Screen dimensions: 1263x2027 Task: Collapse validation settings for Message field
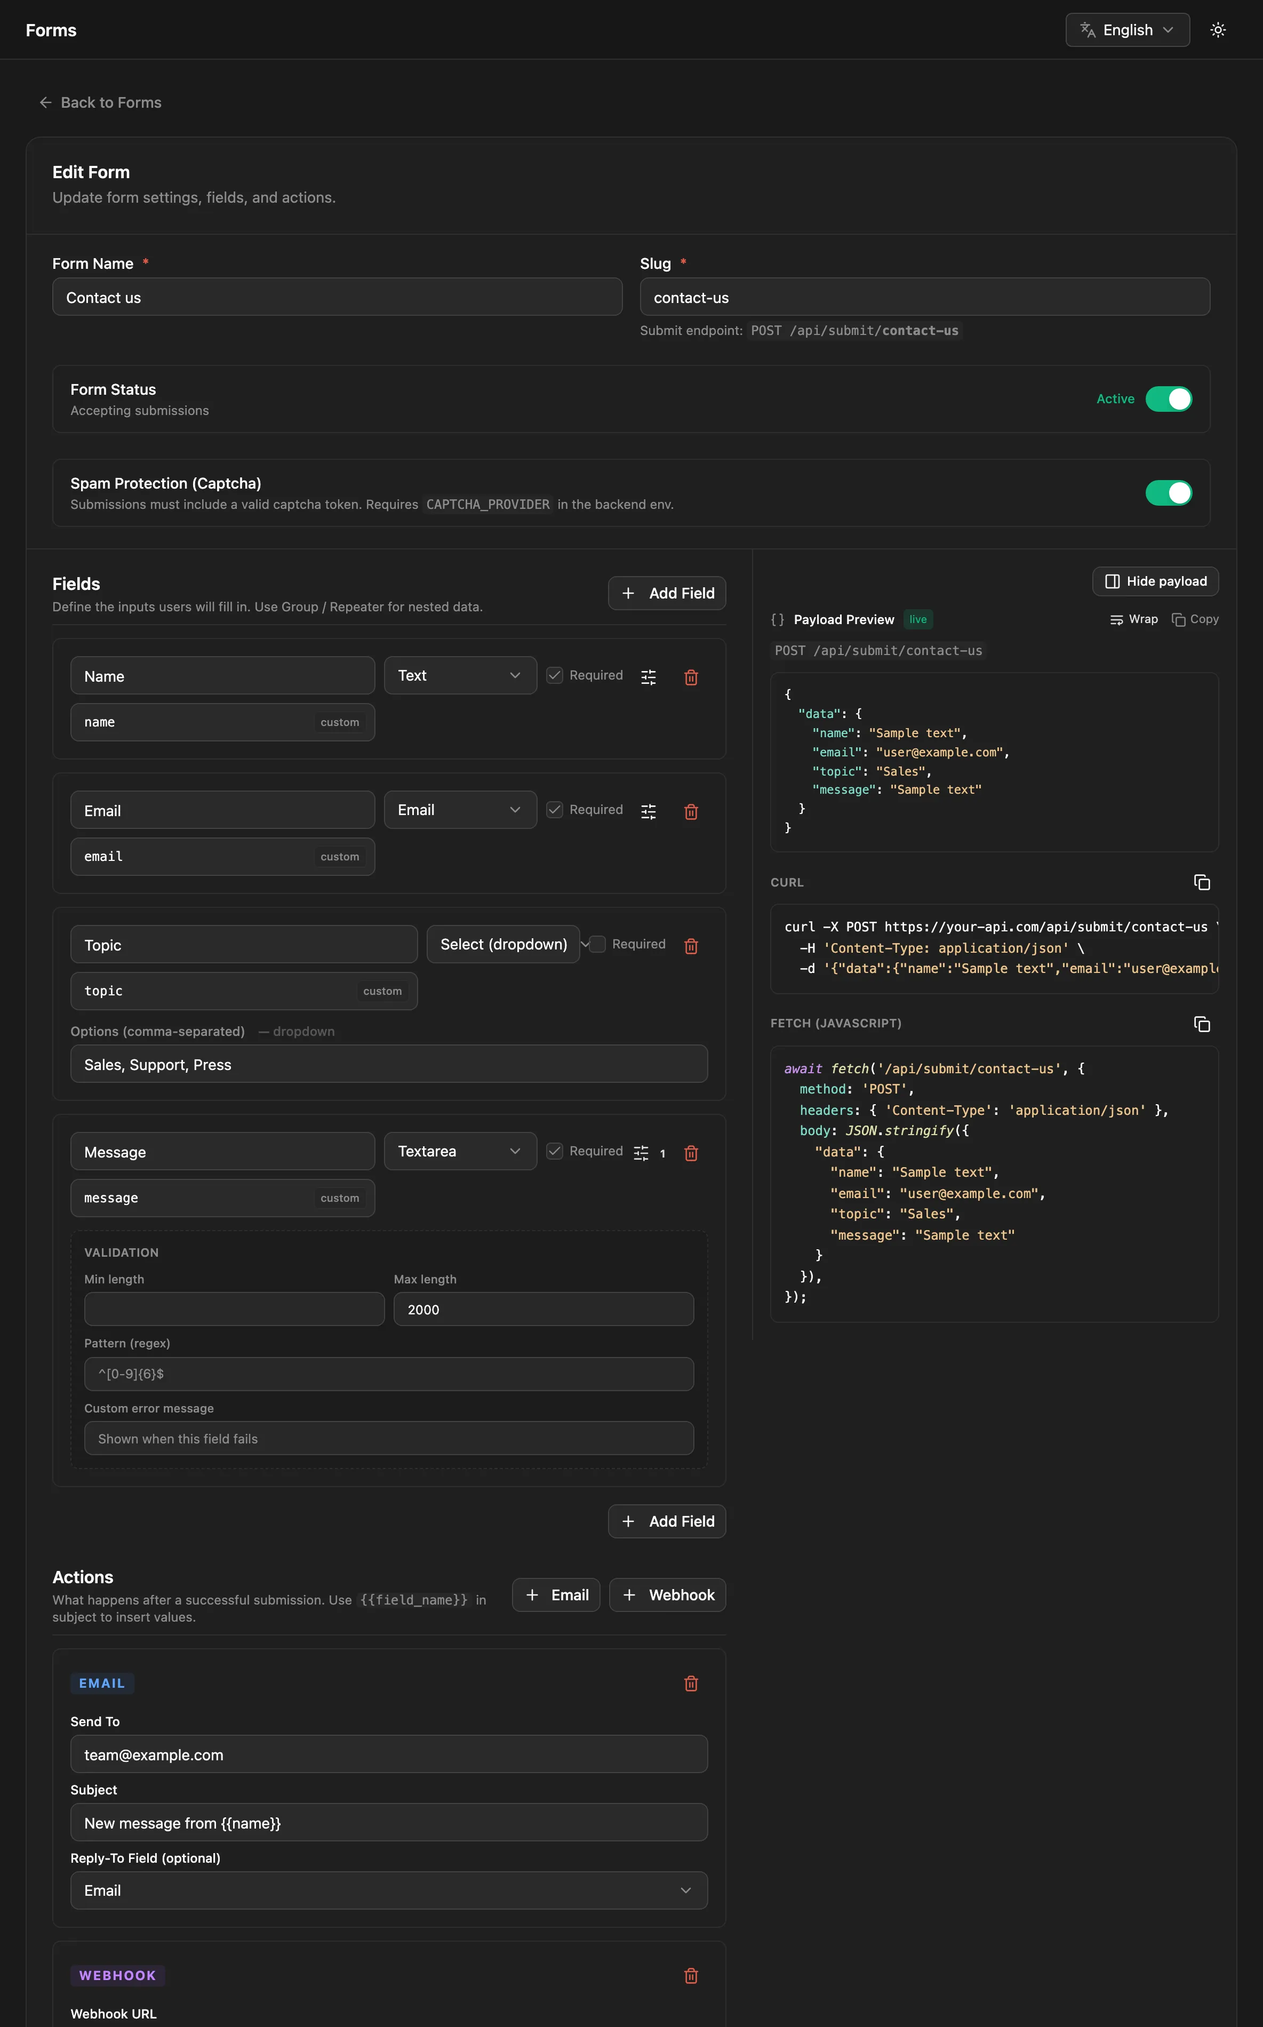tap(649, 1153)
